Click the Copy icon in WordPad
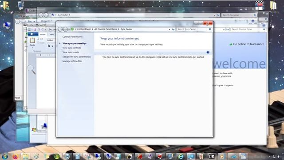Image resolution: width=284 pixels, height=160 pixels. point(39,43)
